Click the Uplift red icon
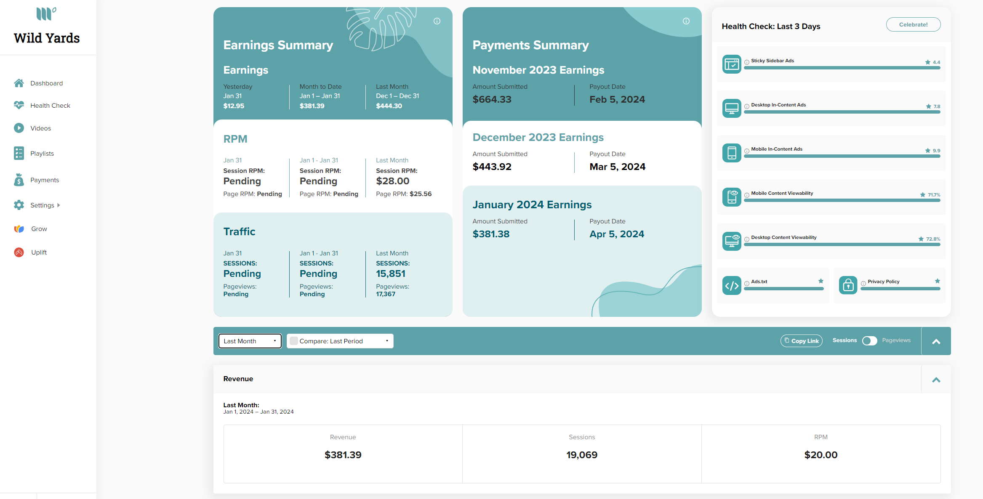The image size is (983, 499). coord(19,252)
